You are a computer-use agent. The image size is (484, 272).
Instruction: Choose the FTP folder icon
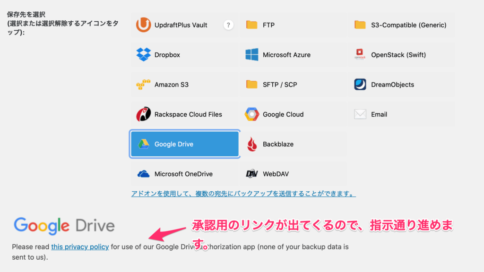pyautogui.click(x=252, y=25)
